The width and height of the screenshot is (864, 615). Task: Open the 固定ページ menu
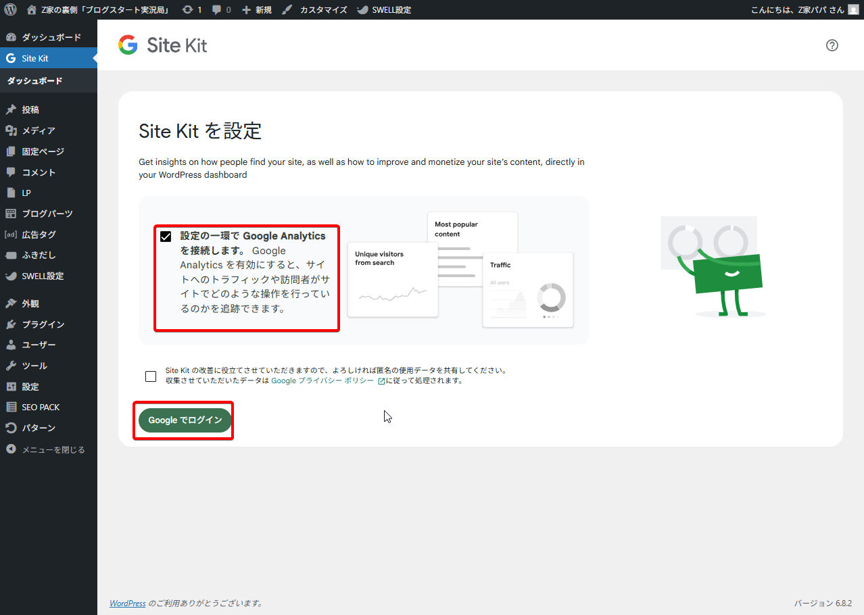[x=49, y=151]
